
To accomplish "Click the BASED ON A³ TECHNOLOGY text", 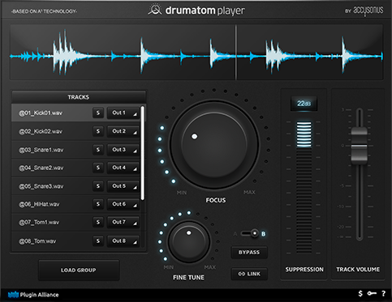I will point(44,11).
